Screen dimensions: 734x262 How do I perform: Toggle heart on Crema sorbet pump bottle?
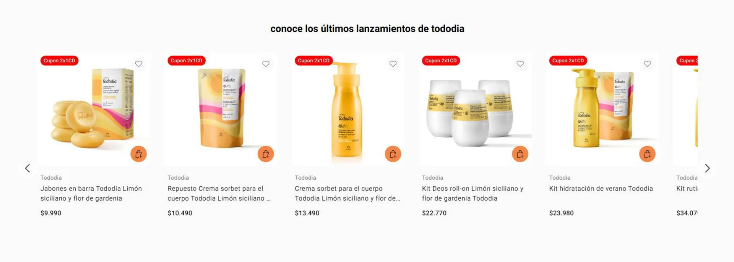393,64
